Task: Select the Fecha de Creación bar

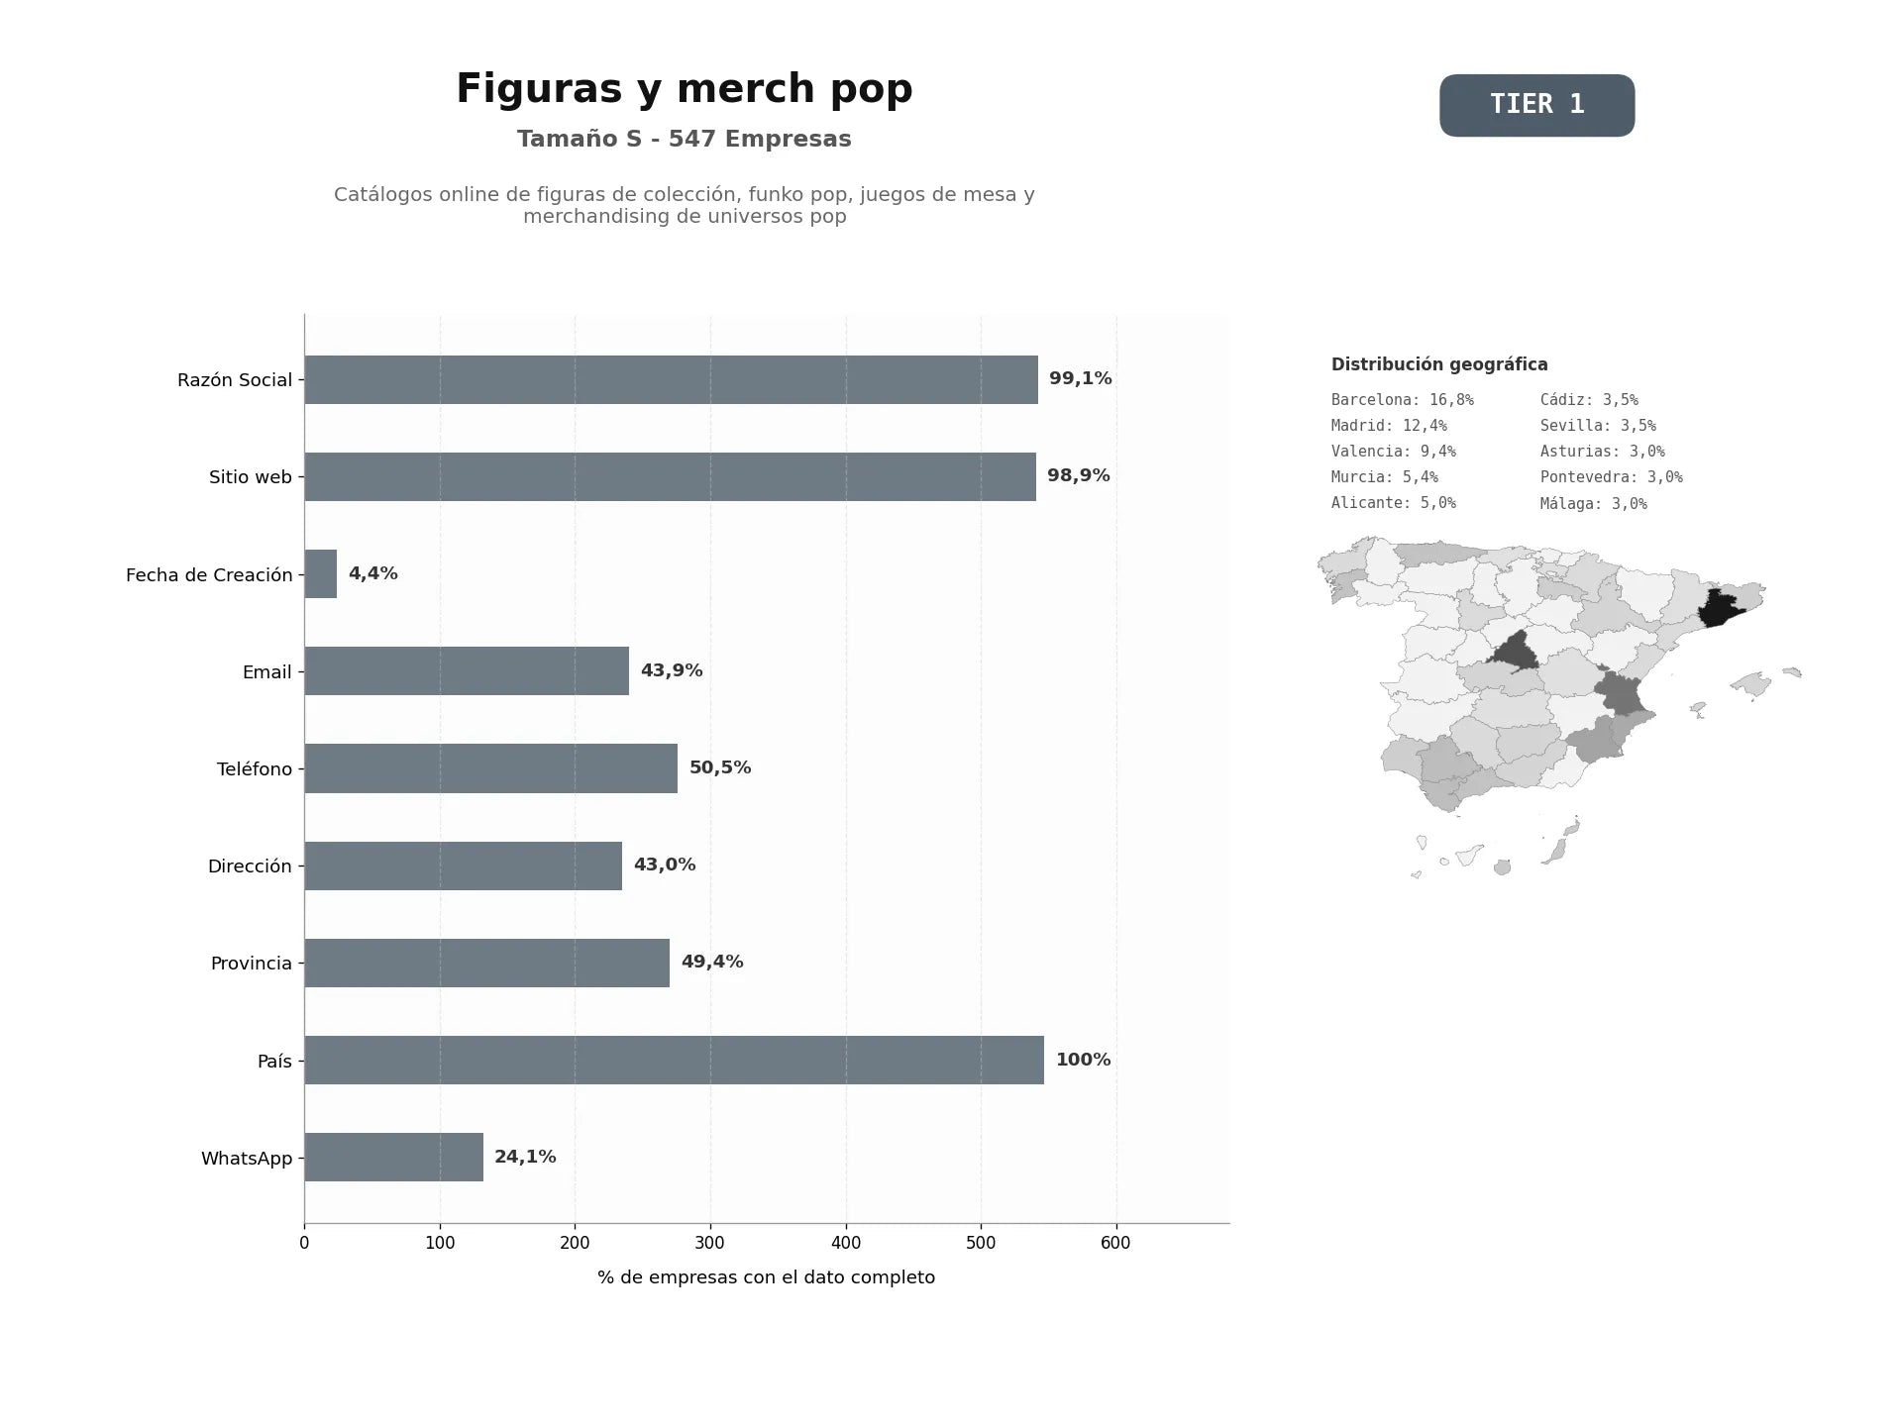Action: tap(320, 573)
